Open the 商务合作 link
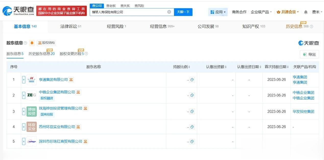This screenshot has width=324, height=160. tap(239, 12)
